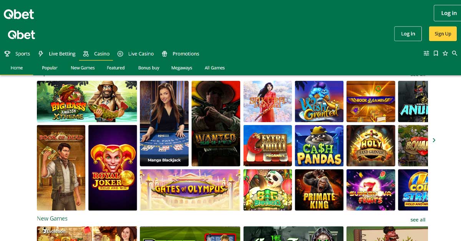Viewport: 461px width, 241px height.
Task: Open Manga Blackjack live game
Action: pyautogui.click(x=164, y=124)
